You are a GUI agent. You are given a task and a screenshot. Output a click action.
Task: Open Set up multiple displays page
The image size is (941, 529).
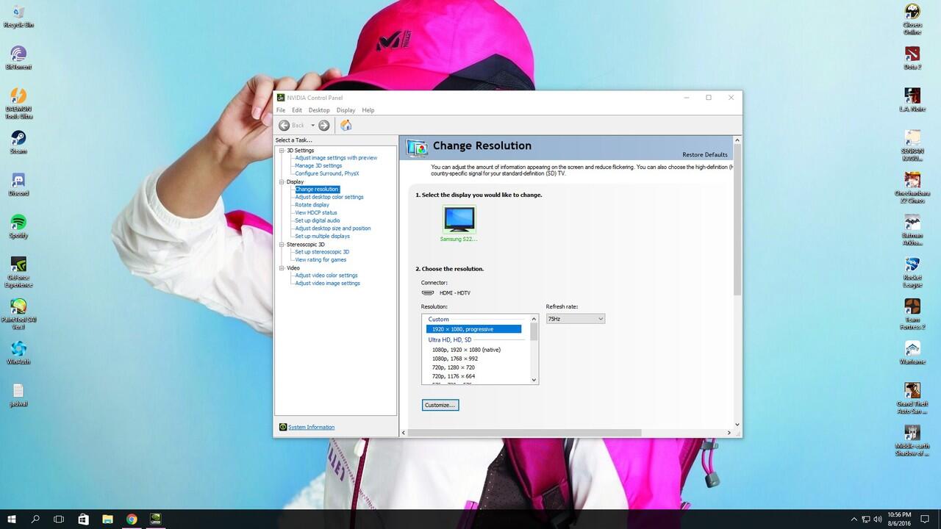tap(323, 236)
